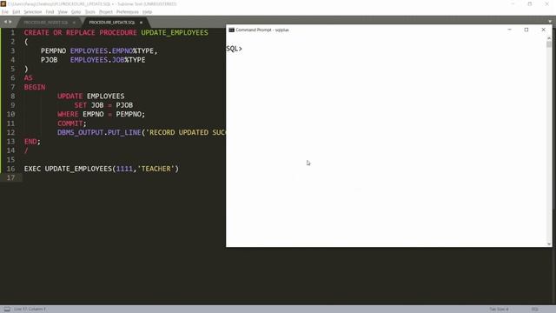
Task: Open the Goto menu
Action: tap(76, 11)
